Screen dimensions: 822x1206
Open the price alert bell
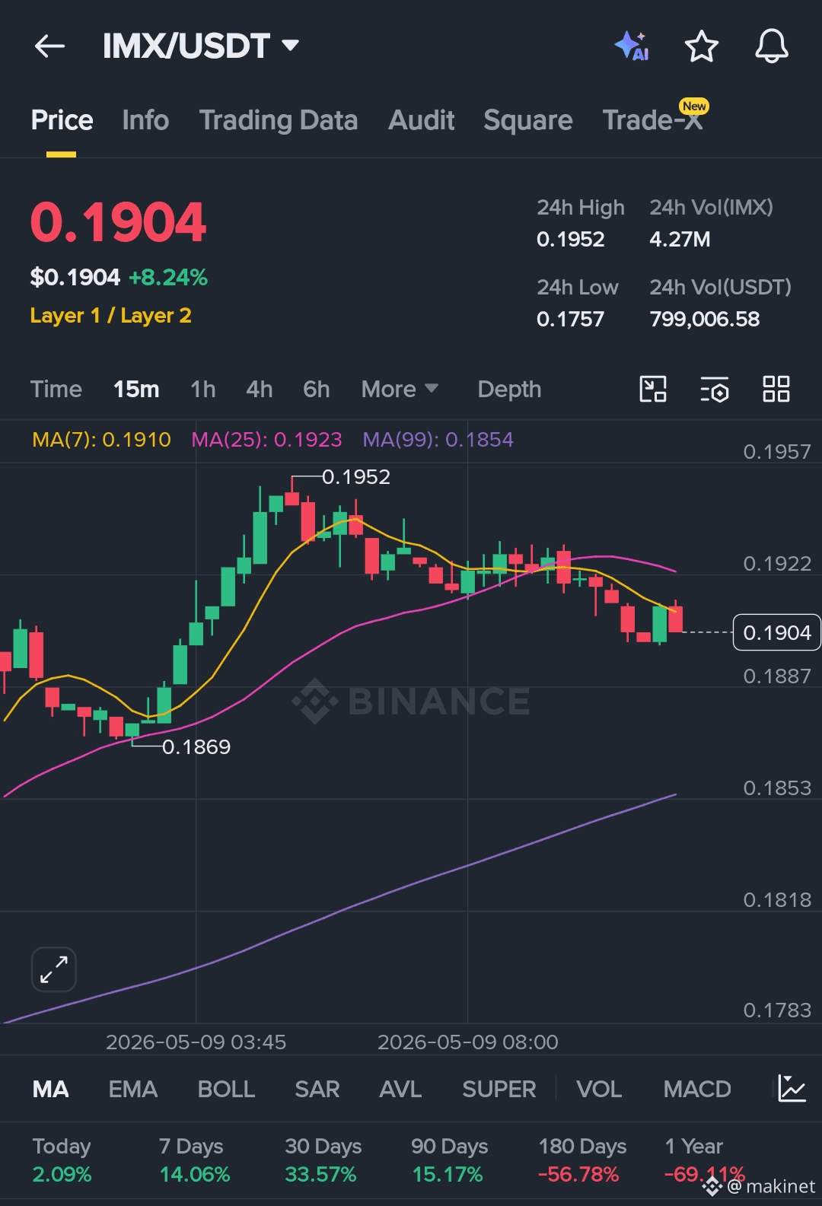click(x=771, y=46)
